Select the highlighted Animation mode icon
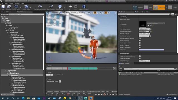This screenshot has width=178, height=100. pyautogui.click(x=156, y=7)
